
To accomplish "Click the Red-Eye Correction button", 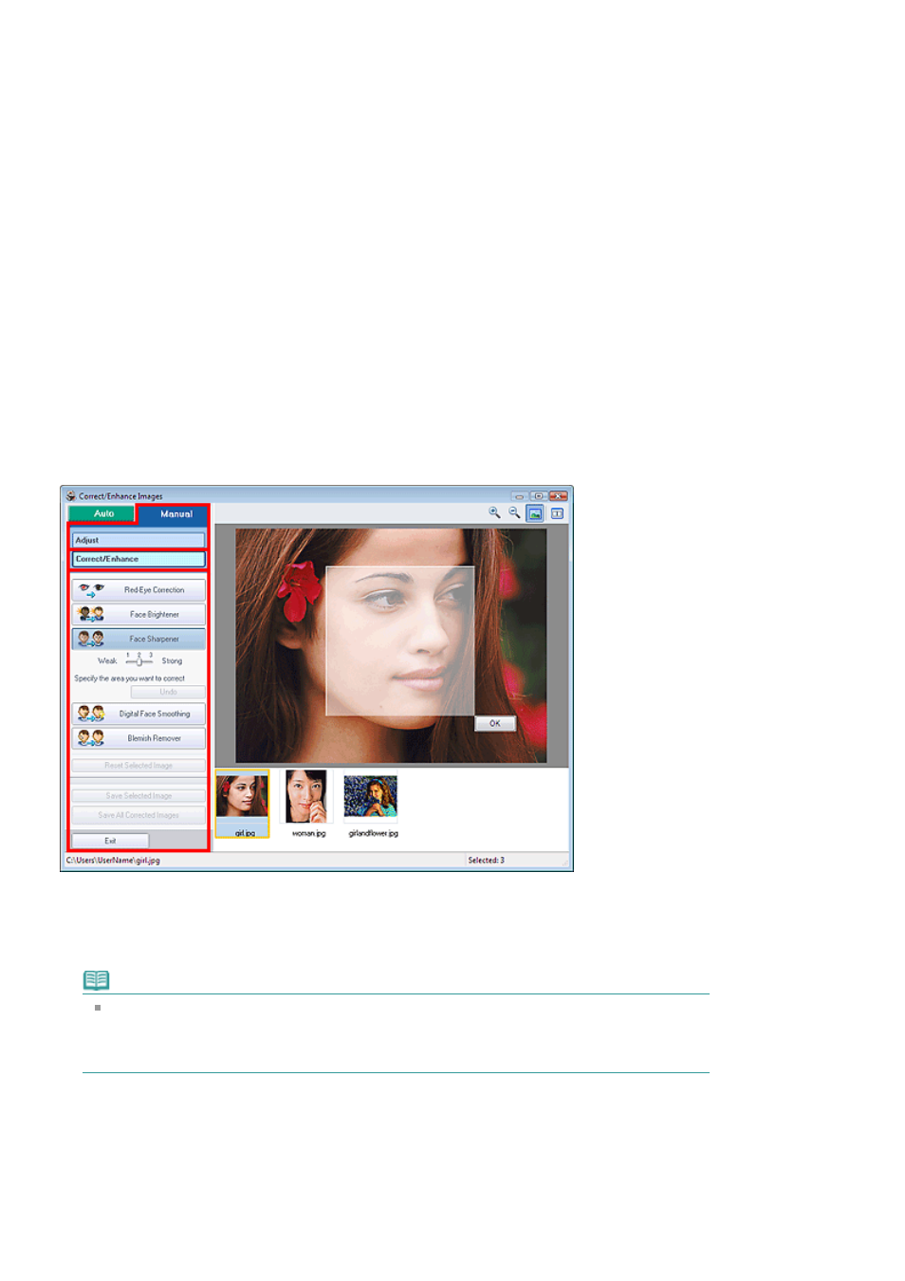I will [139, 589].
